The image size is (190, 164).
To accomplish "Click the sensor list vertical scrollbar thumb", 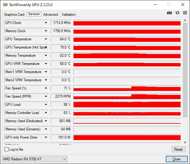I will coord(185,70).
